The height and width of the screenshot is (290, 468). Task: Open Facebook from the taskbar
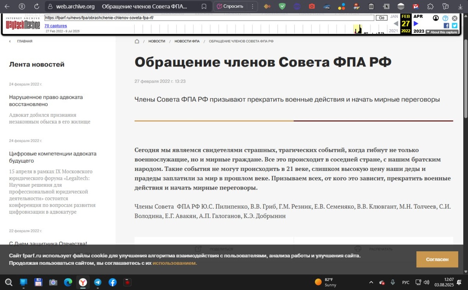click(x=112, y=282)
